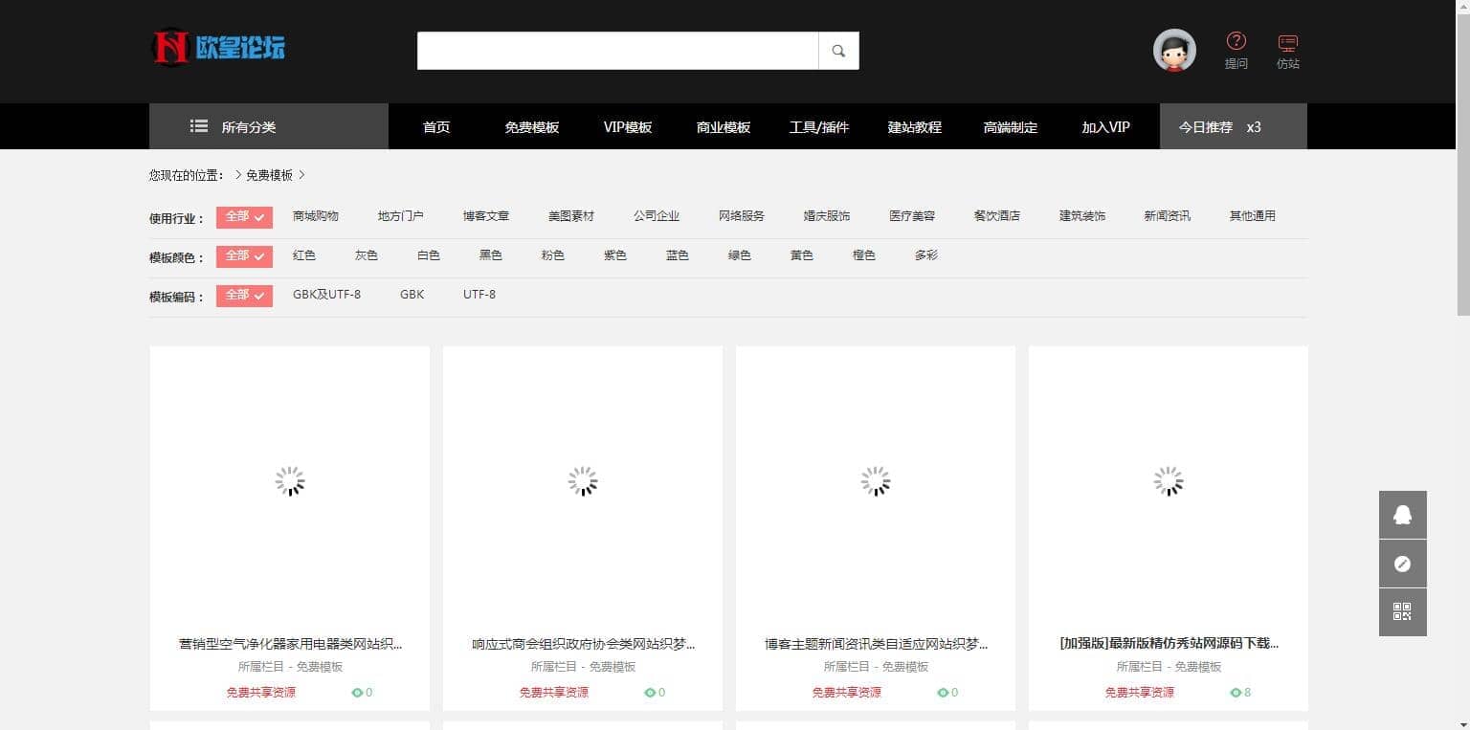Select 全部 in the 模板编码 filter
The height and width of the screenshot is (730, 1470).
[x=244, y=296]
